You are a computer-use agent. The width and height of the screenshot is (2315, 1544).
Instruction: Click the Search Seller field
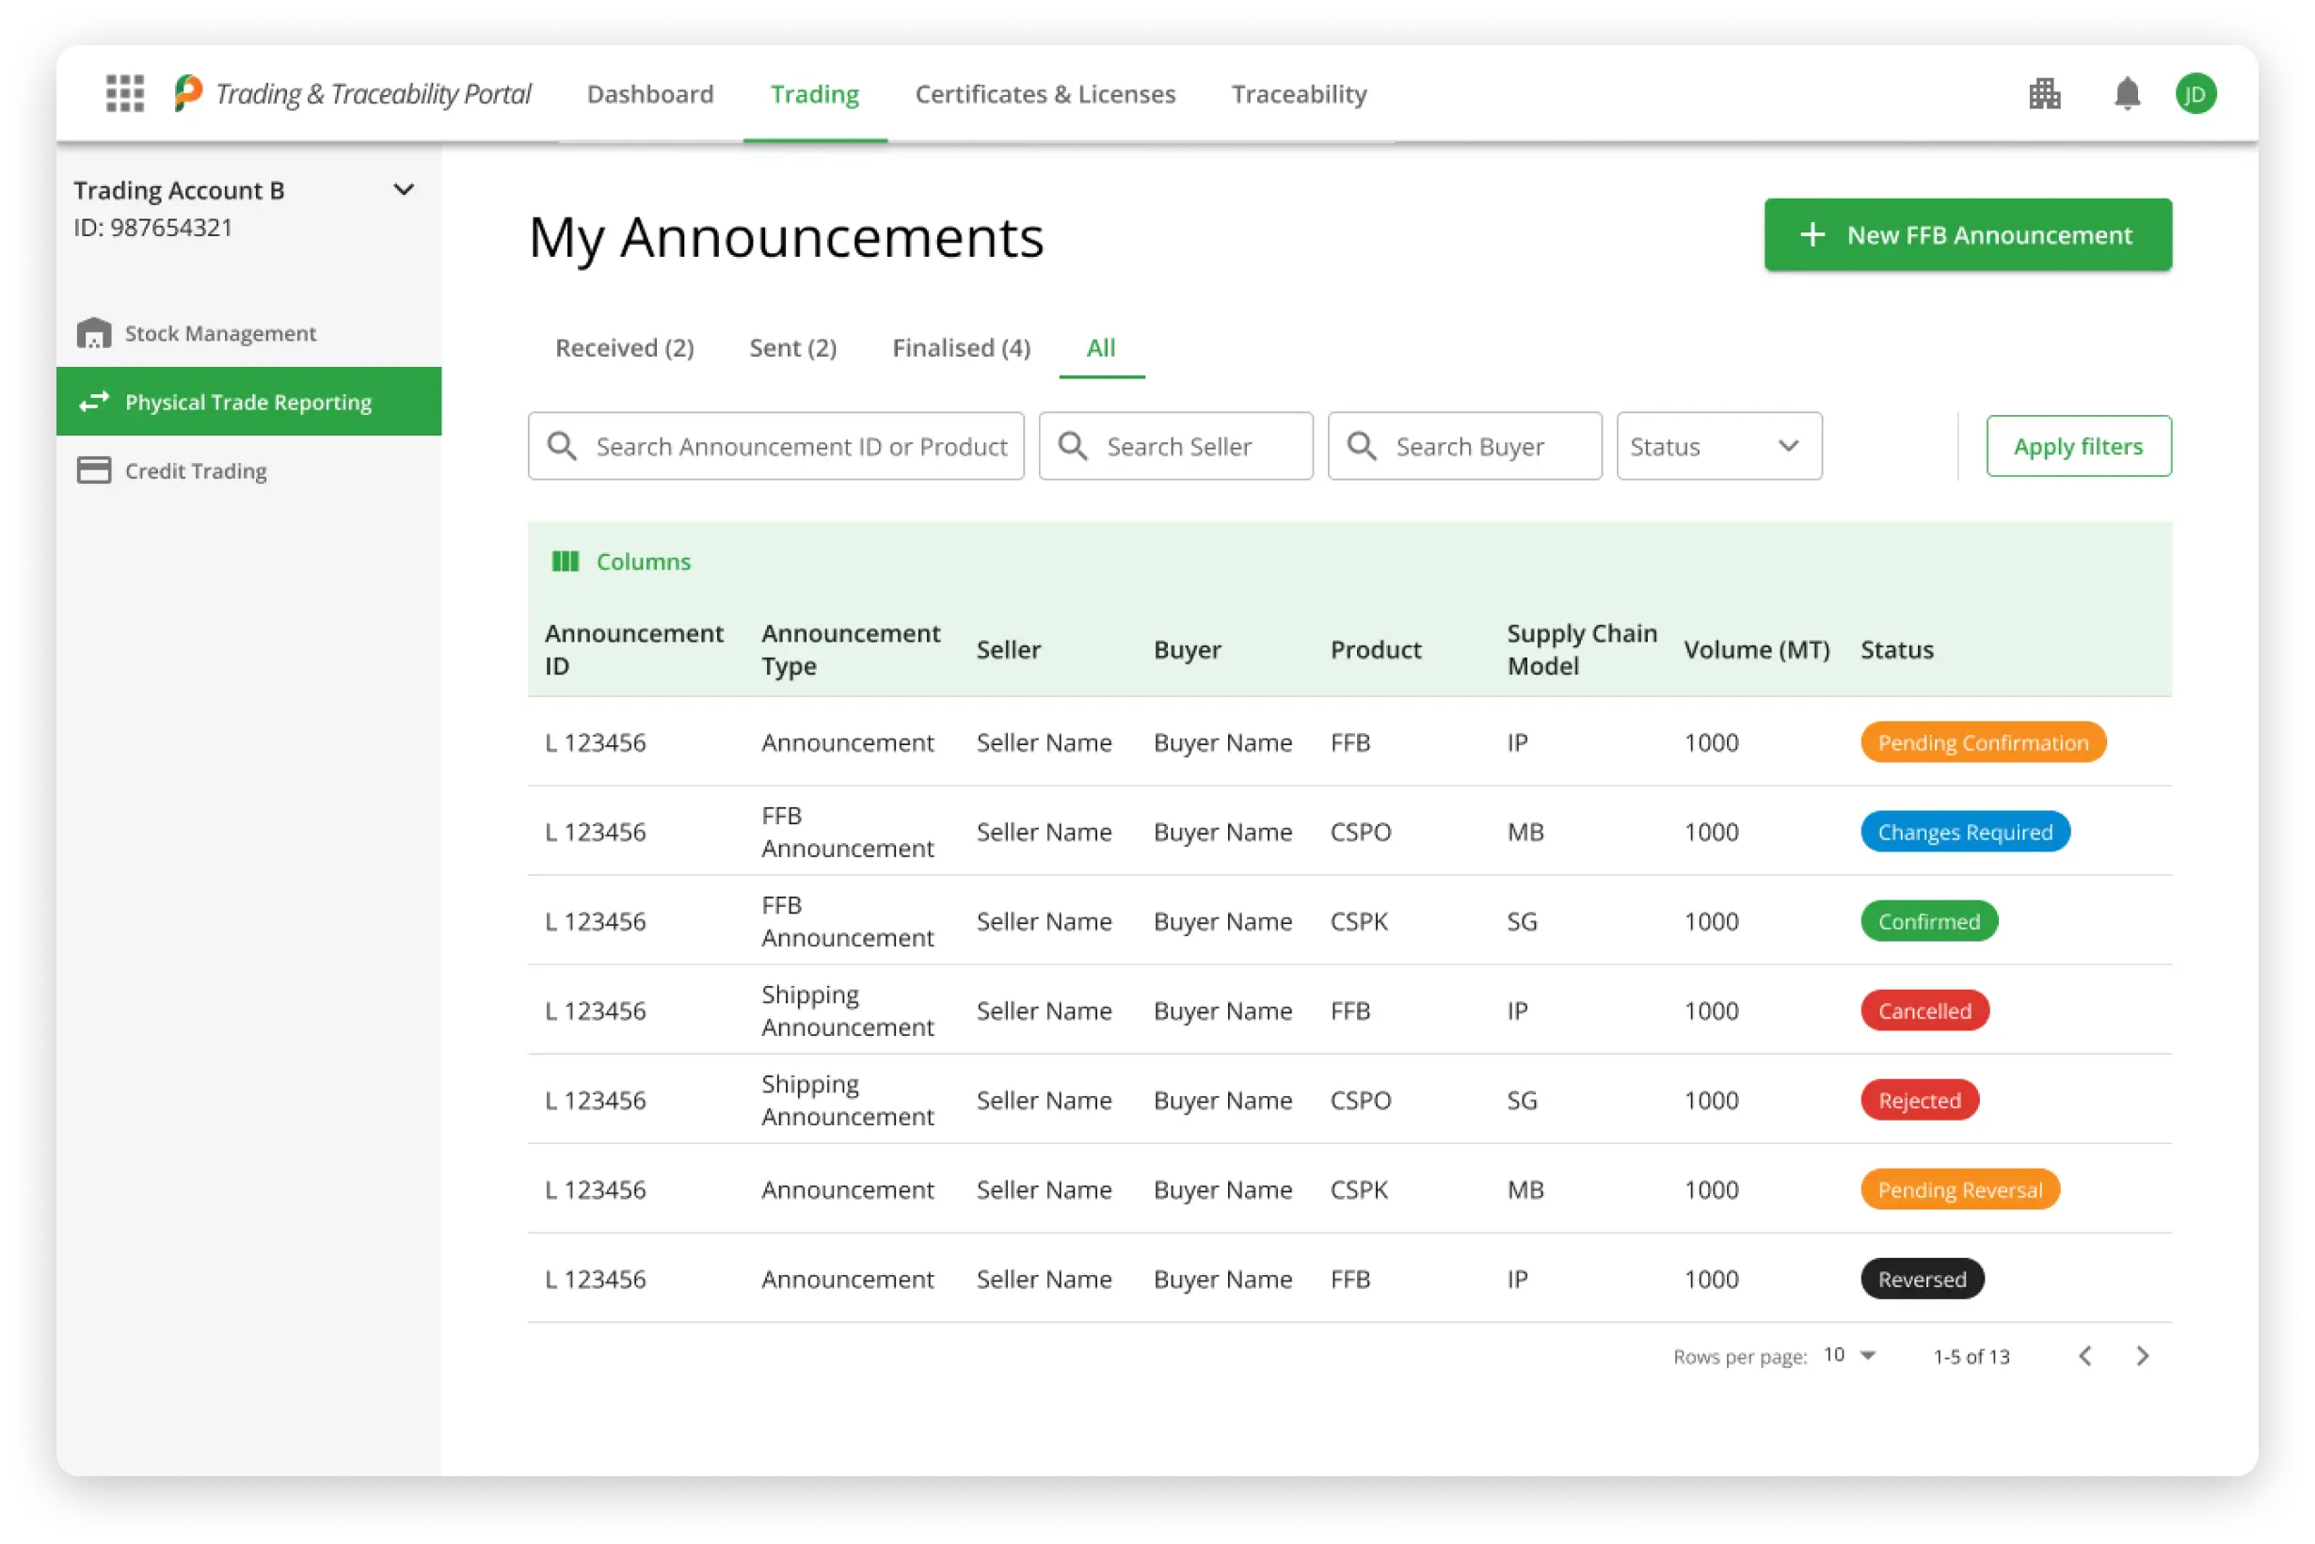point(1176,446)
